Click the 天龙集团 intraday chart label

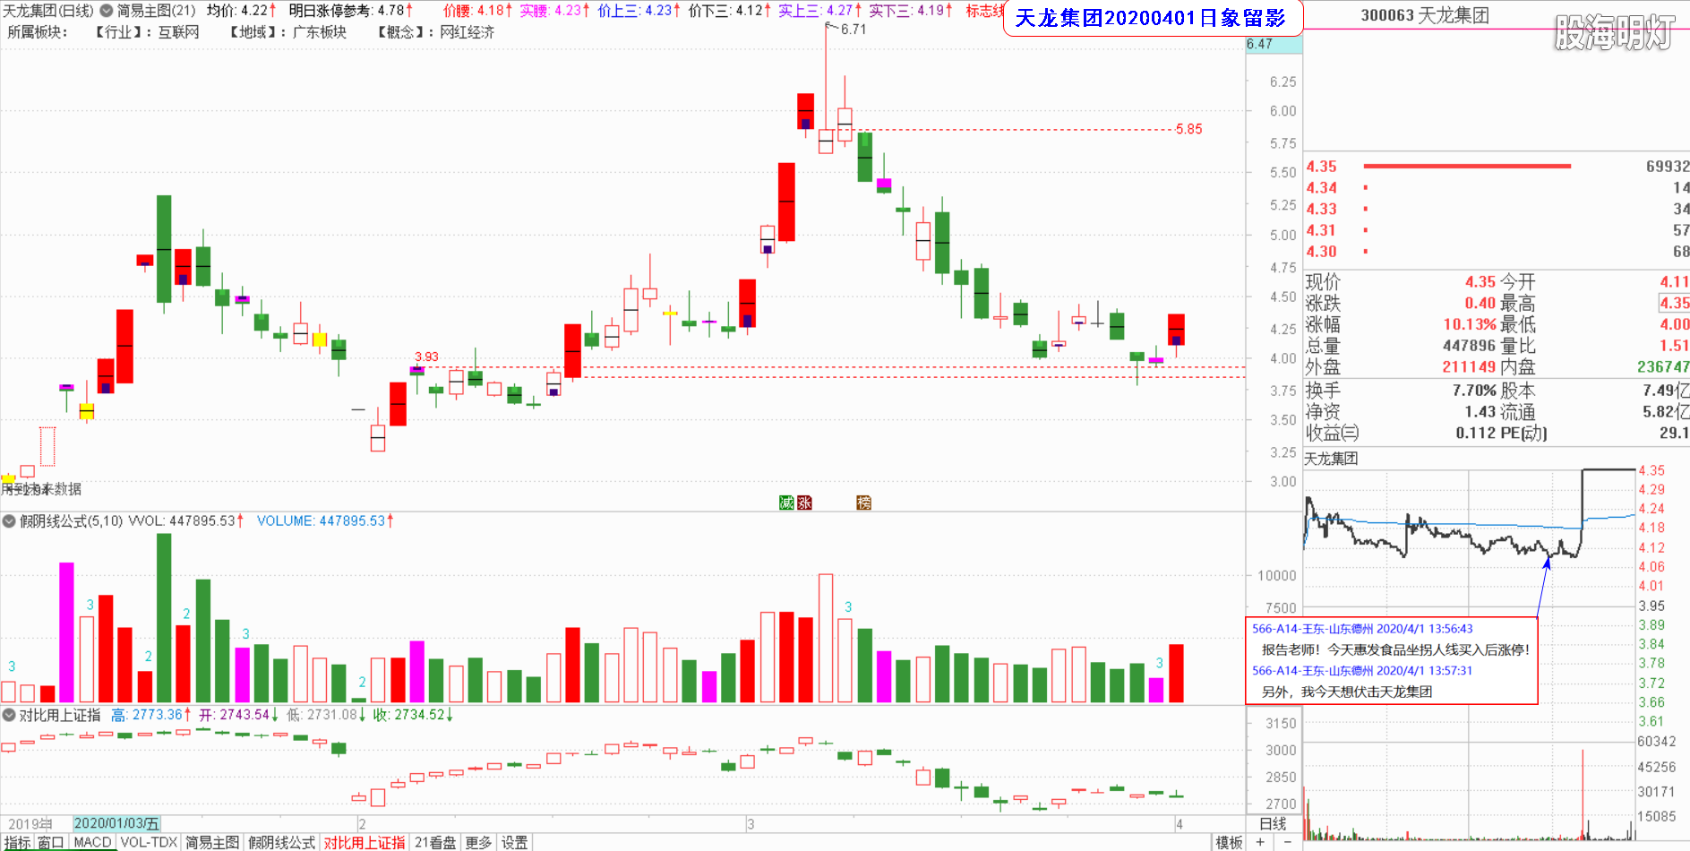pyautogui.click(x=1331, y=459)
